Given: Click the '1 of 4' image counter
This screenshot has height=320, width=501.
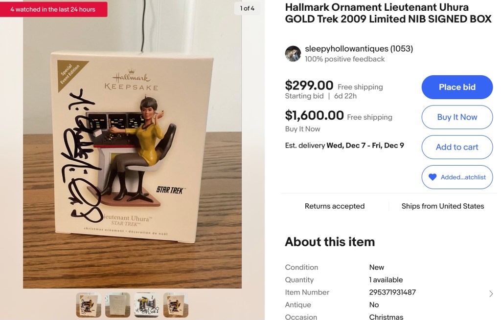Looking at the screenshot, I should pos(247,8).
